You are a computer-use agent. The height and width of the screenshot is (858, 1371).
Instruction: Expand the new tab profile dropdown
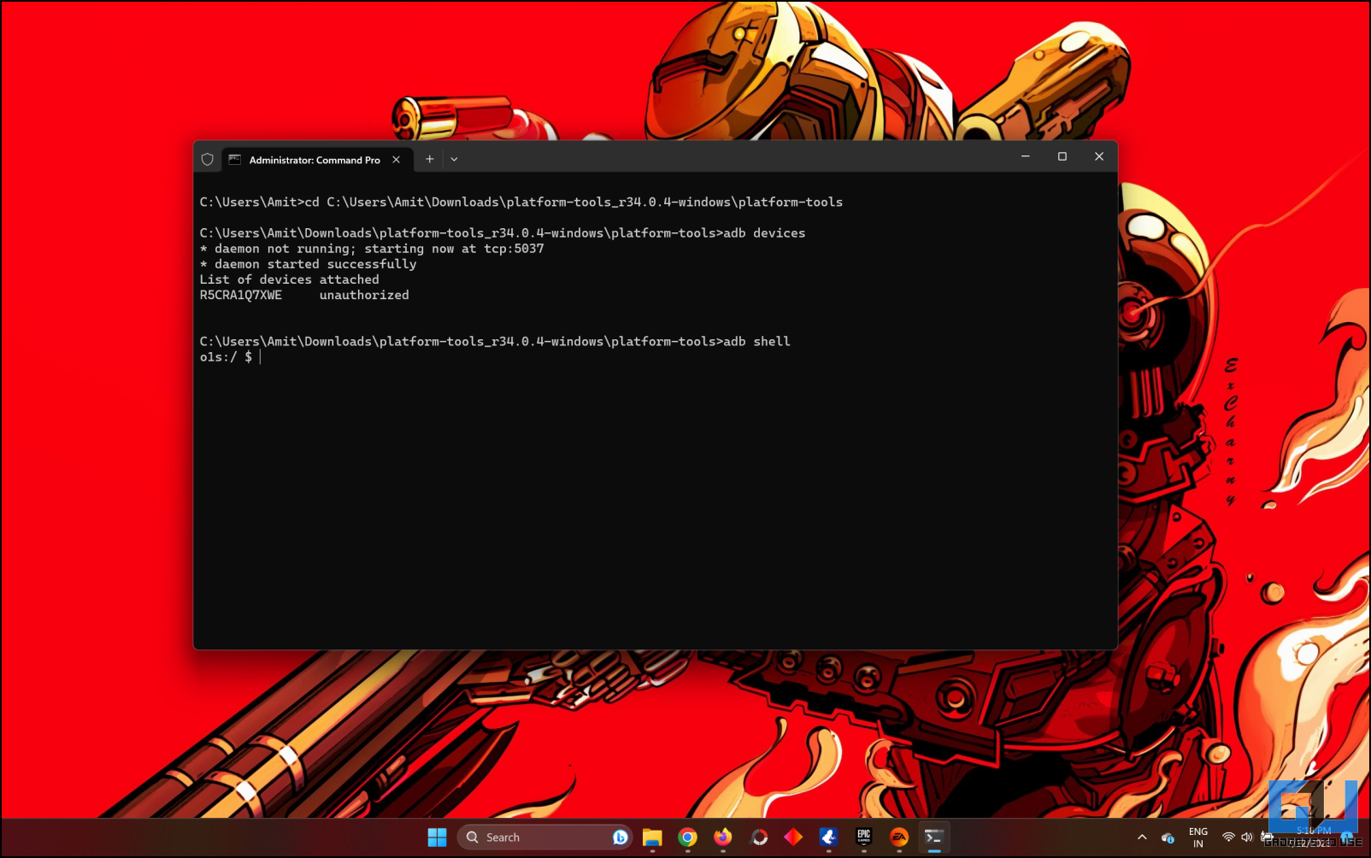(x=454, y=159)
